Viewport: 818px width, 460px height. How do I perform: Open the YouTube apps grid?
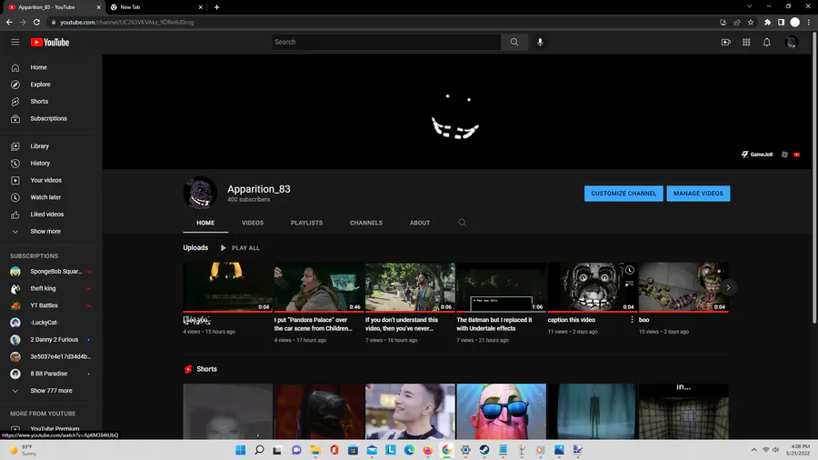(x=746, y=42)
